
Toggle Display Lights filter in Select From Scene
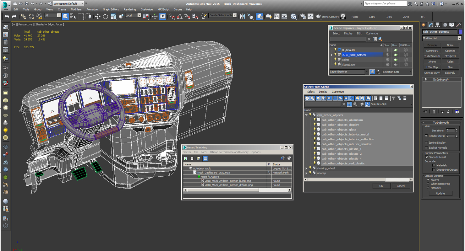(318, 98)
